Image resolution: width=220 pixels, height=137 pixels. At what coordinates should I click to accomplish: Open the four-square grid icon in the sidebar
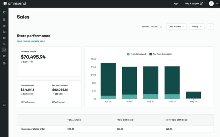tap(4, 20)
